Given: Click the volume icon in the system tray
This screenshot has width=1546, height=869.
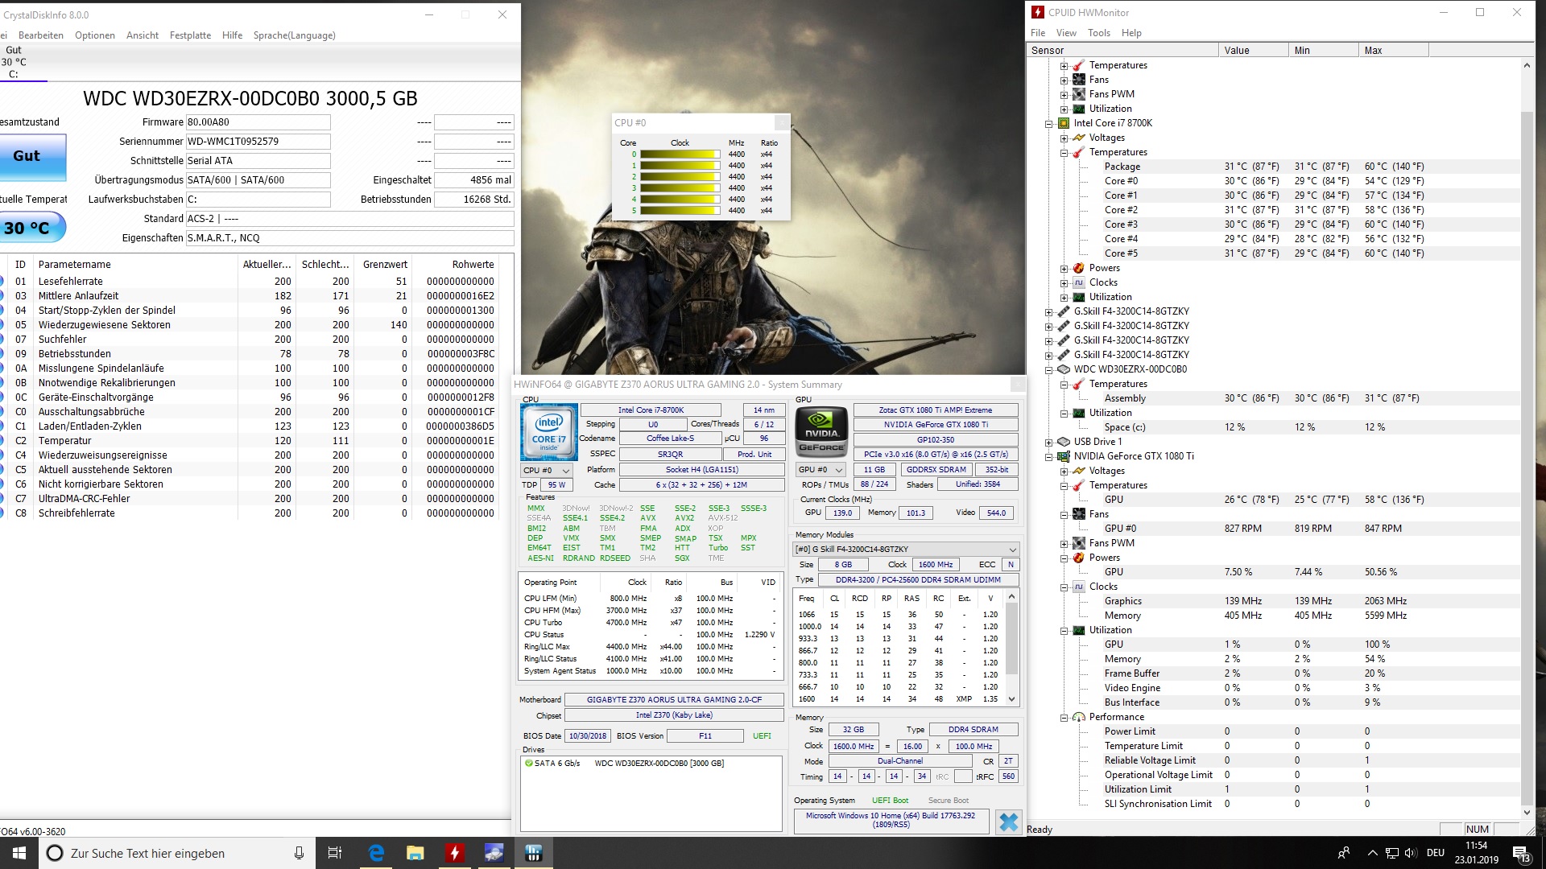Looking at the screenshot, I should point(1410,853).
